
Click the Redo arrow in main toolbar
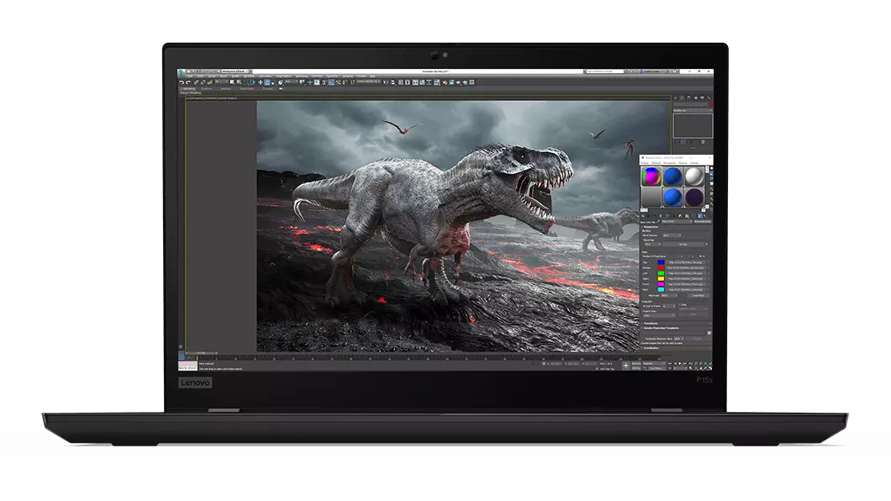point(188,82)
